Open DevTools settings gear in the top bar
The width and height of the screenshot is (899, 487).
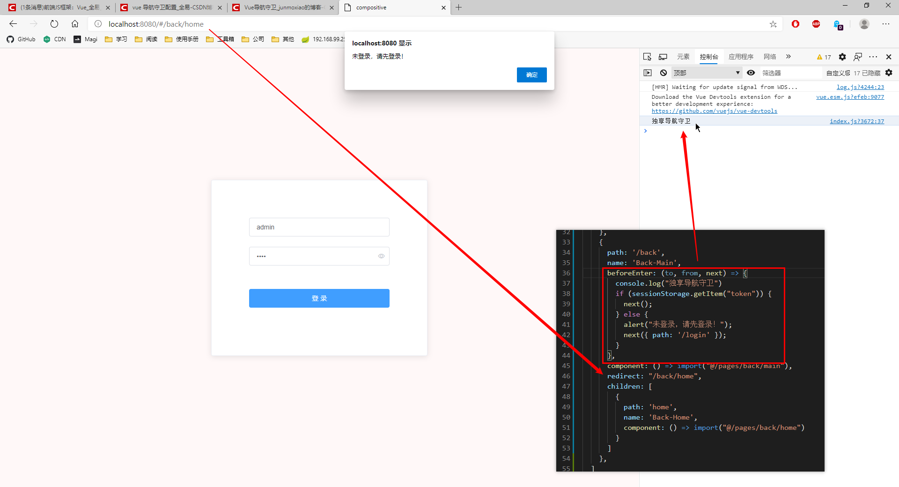842,57
